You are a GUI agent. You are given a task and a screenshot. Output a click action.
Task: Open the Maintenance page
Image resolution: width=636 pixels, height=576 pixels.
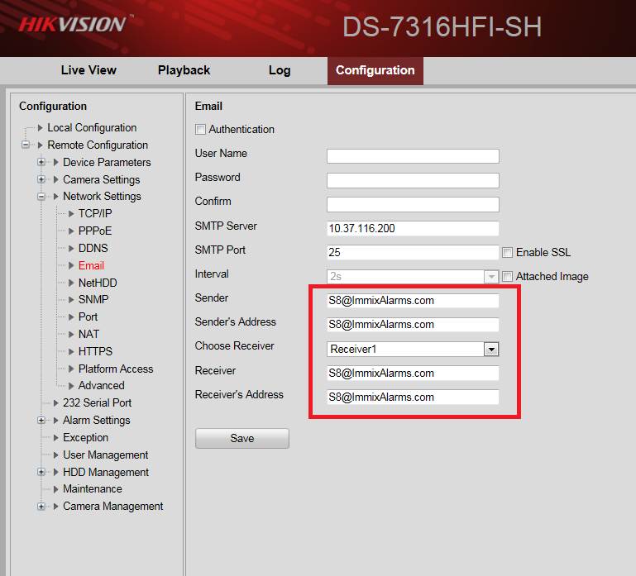[x=93, y=489]
